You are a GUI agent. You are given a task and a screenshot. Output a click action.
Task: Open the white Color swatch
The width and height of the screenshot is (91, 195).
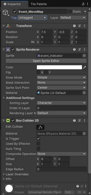tap(59, 67)
